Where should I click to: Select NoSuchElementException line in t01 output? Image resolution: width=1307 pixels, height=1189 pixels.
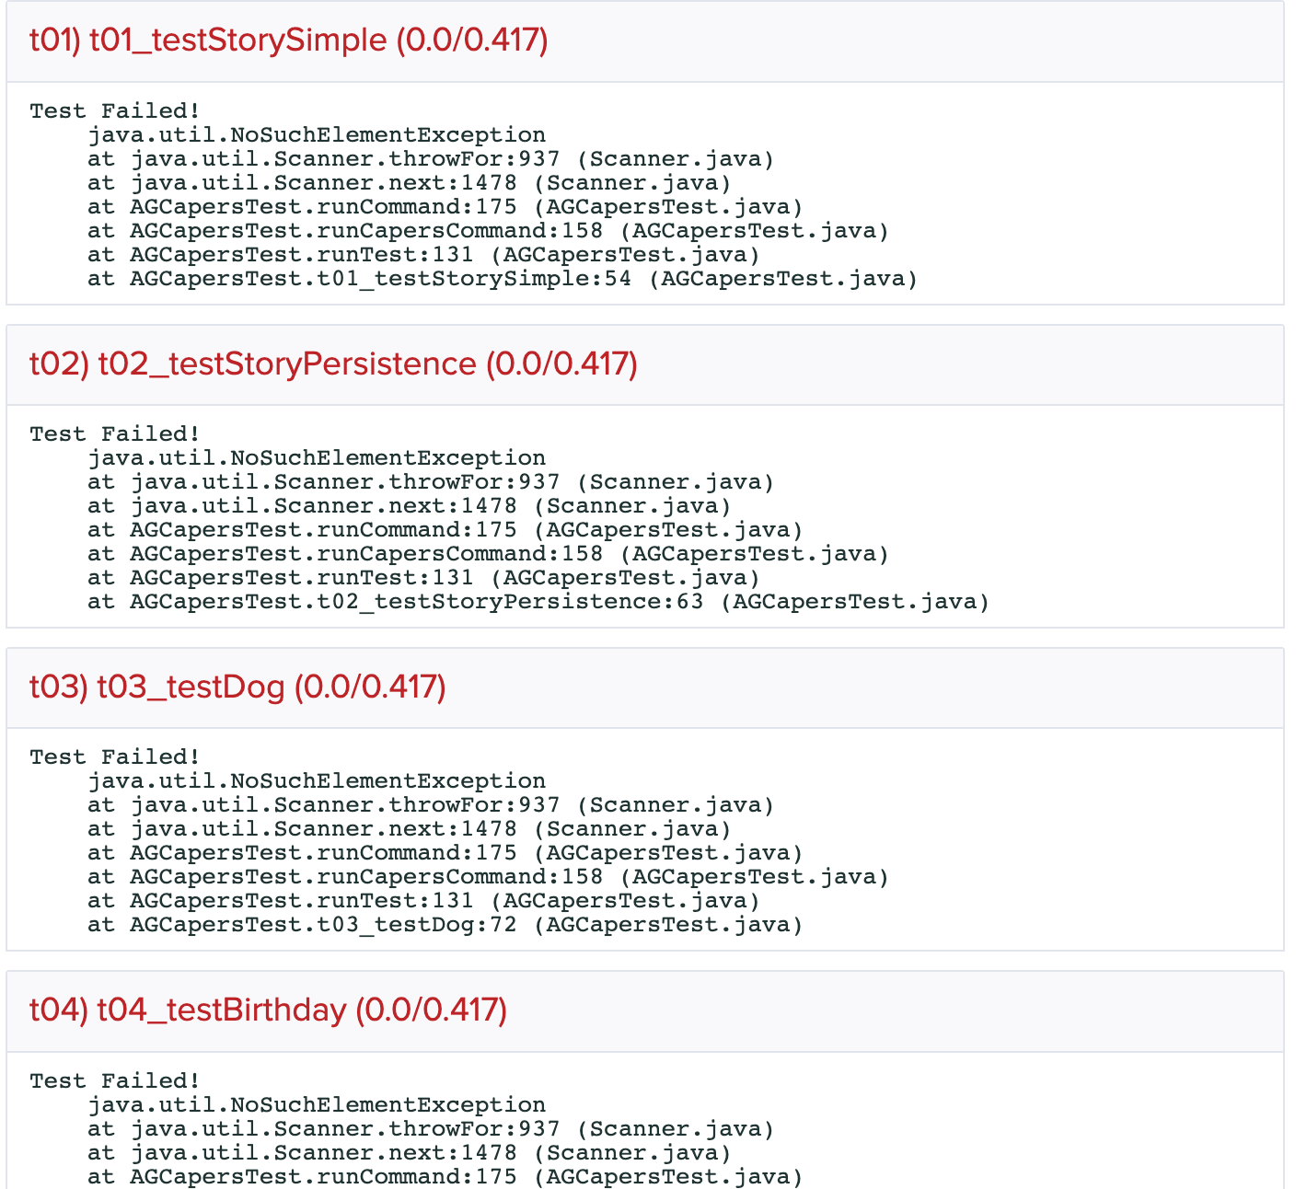[317, 135]
